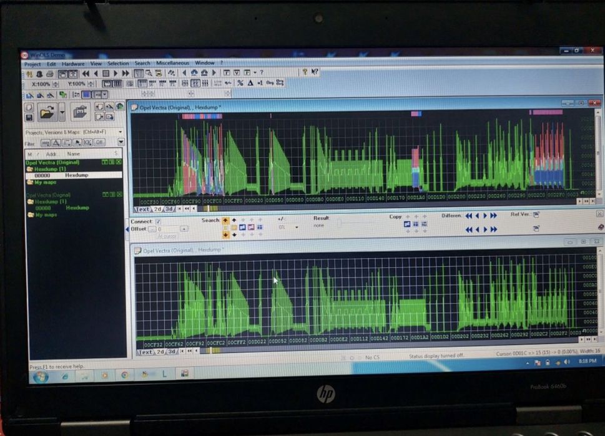Image resolution: width=605 pixels, height=436 pixels.
Task: Open the Hardware menu
Action: [73, 64]
